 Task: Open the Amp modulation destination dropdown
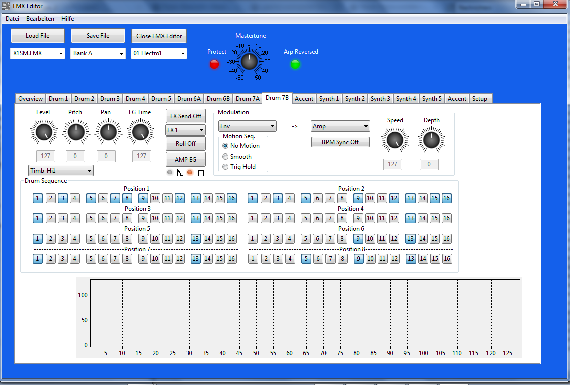(x=341, y=126)
